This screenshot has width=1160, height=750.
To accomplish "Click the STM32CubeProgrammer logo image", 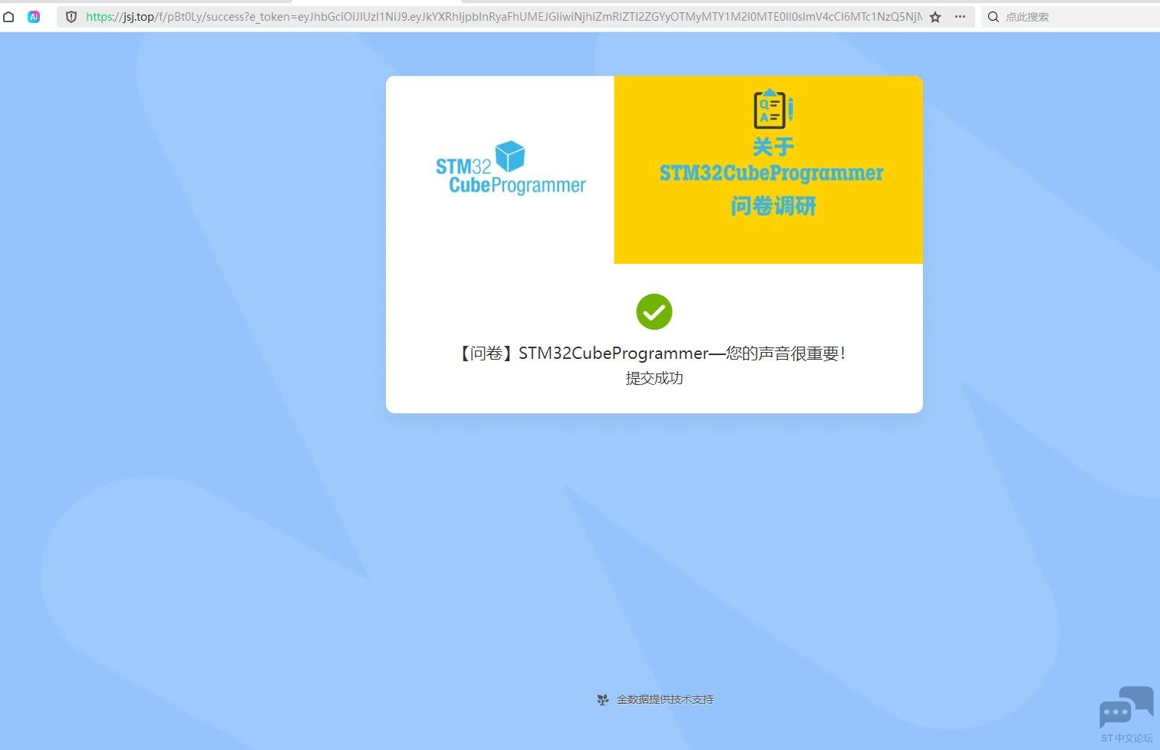I will (x=511, y=168).
